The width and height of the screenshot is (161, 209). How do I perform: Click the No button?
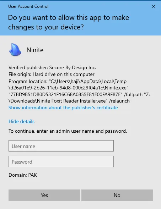click(x=117, y=195)
